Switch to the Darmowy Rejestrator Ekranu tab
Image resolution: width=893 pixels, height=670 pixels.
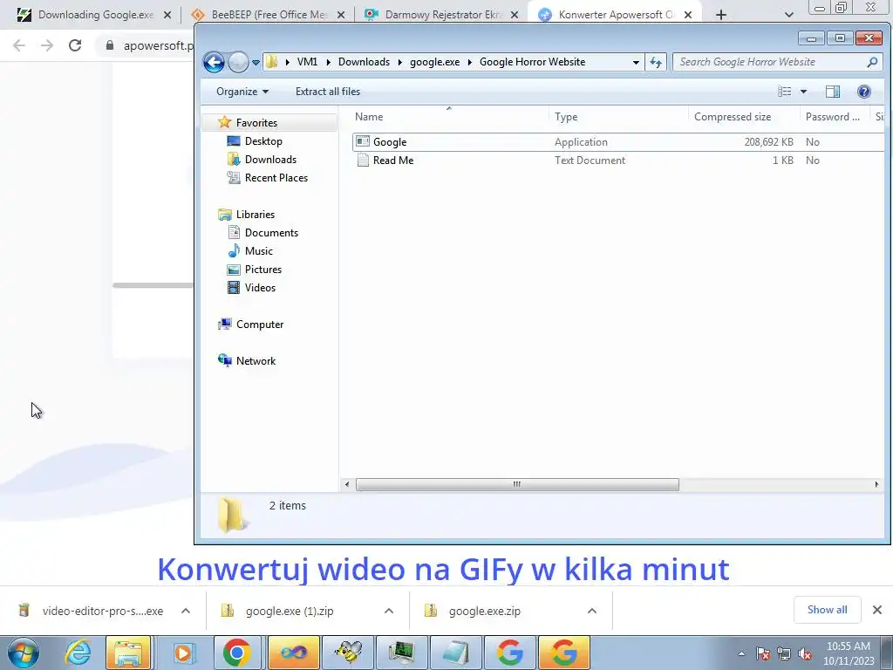coord(442,15)
